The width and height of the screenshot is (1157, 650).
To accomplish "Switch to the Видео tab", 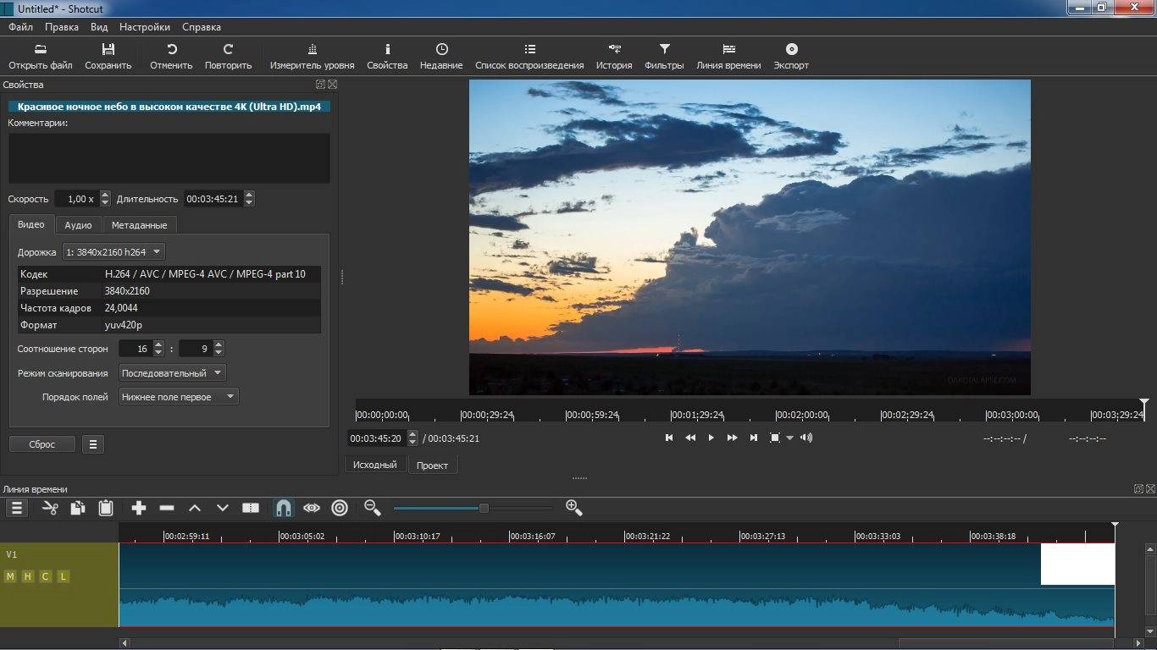I will pyautogui.click(x=31, y=224).
